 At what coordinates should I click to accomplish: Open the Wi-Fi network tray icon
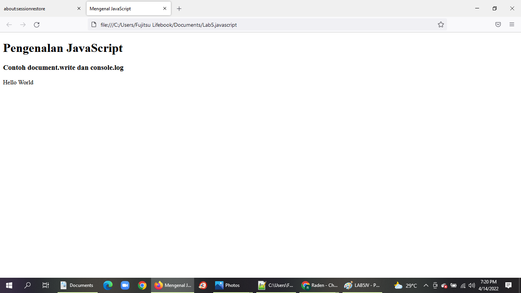click(463, 285)
